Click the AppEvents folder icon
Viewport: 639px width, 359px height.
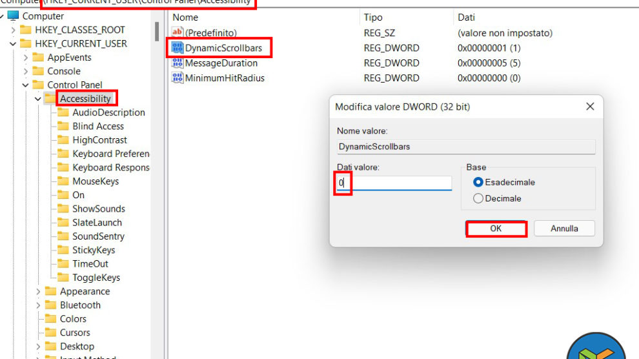click(38, 57)
